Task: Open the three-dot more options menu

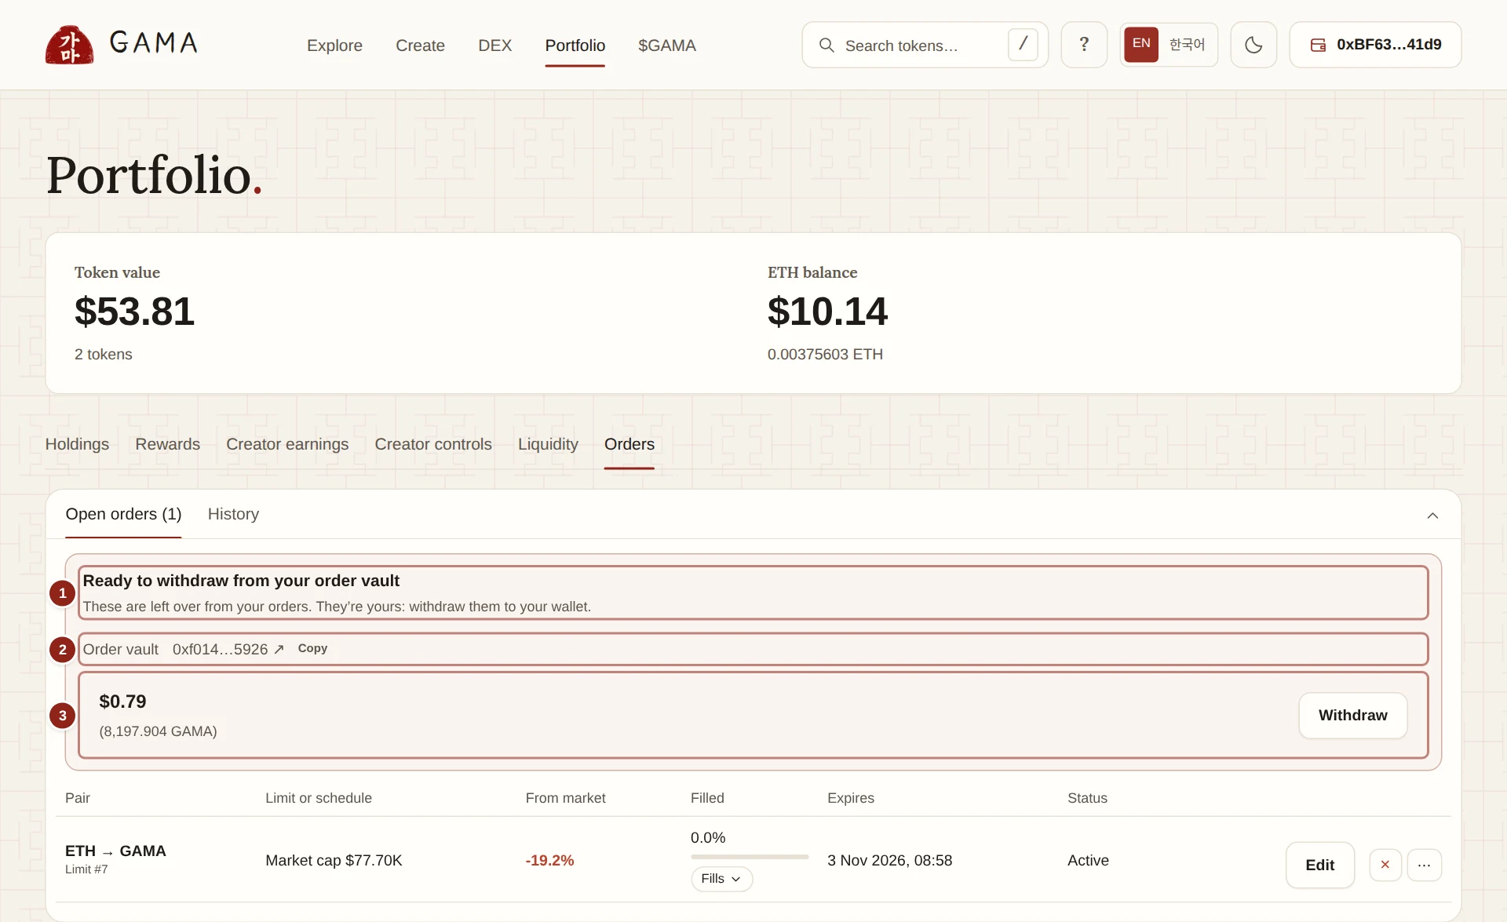Action: point(1424,865)
